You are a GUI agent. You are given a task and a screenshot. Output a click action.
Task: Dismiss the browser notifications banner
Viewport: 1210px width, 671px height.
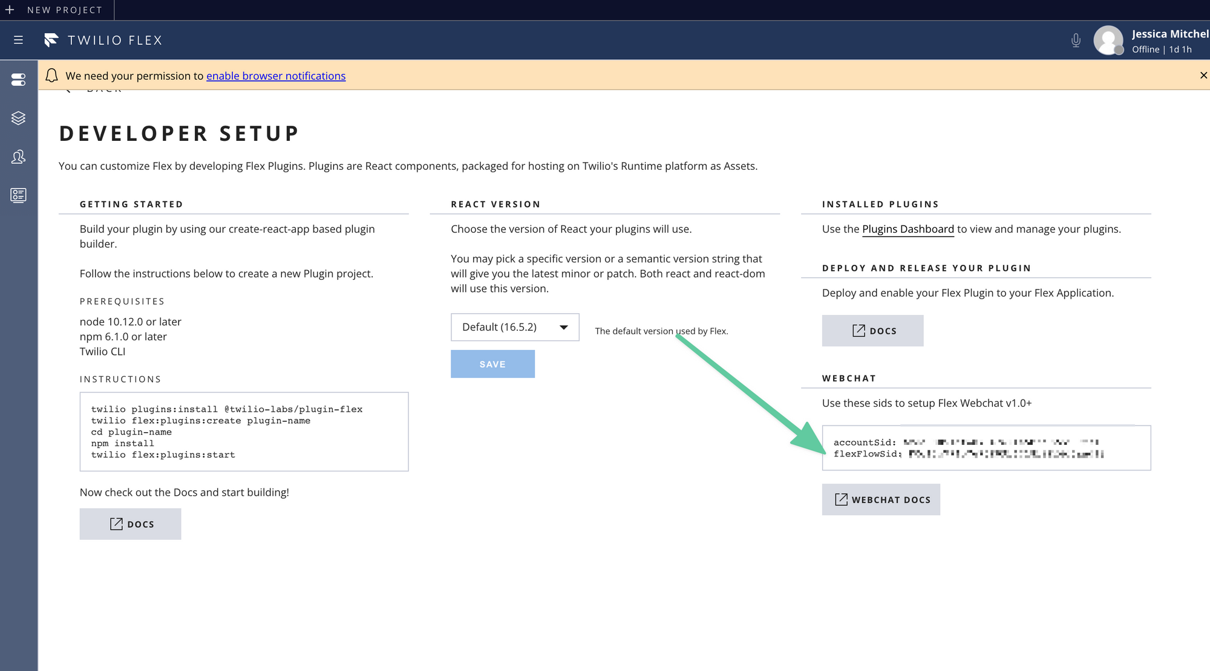(1203, 76)
